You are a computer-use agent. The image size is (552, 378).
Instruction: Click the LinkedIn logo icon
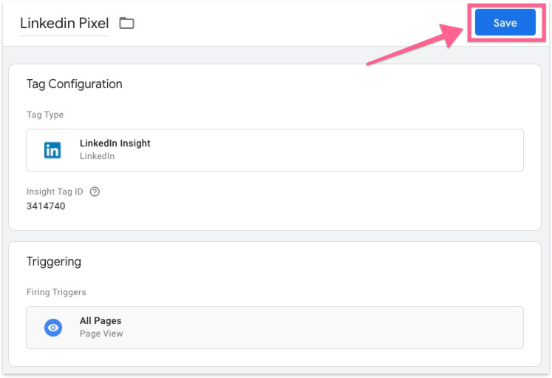[x=53, y=150]
